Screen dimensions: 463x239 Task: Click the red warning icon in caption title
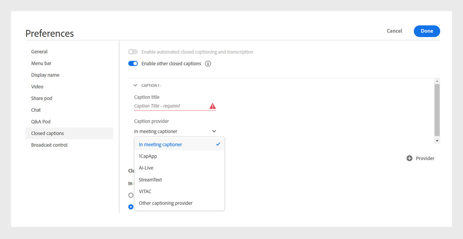coord(212,106)
